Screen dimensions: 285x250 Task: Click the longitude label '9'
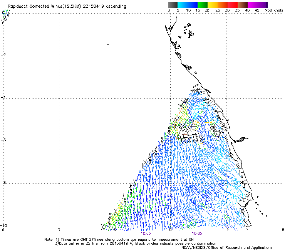(170, 230)
